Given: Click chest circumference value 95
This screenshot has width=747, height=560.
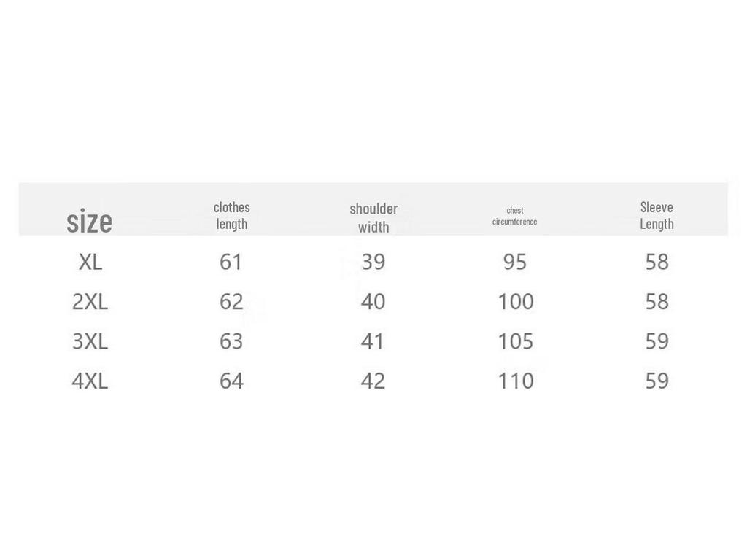Looking at the screenshot, I should pyautogui.click(x=515, y=262).
